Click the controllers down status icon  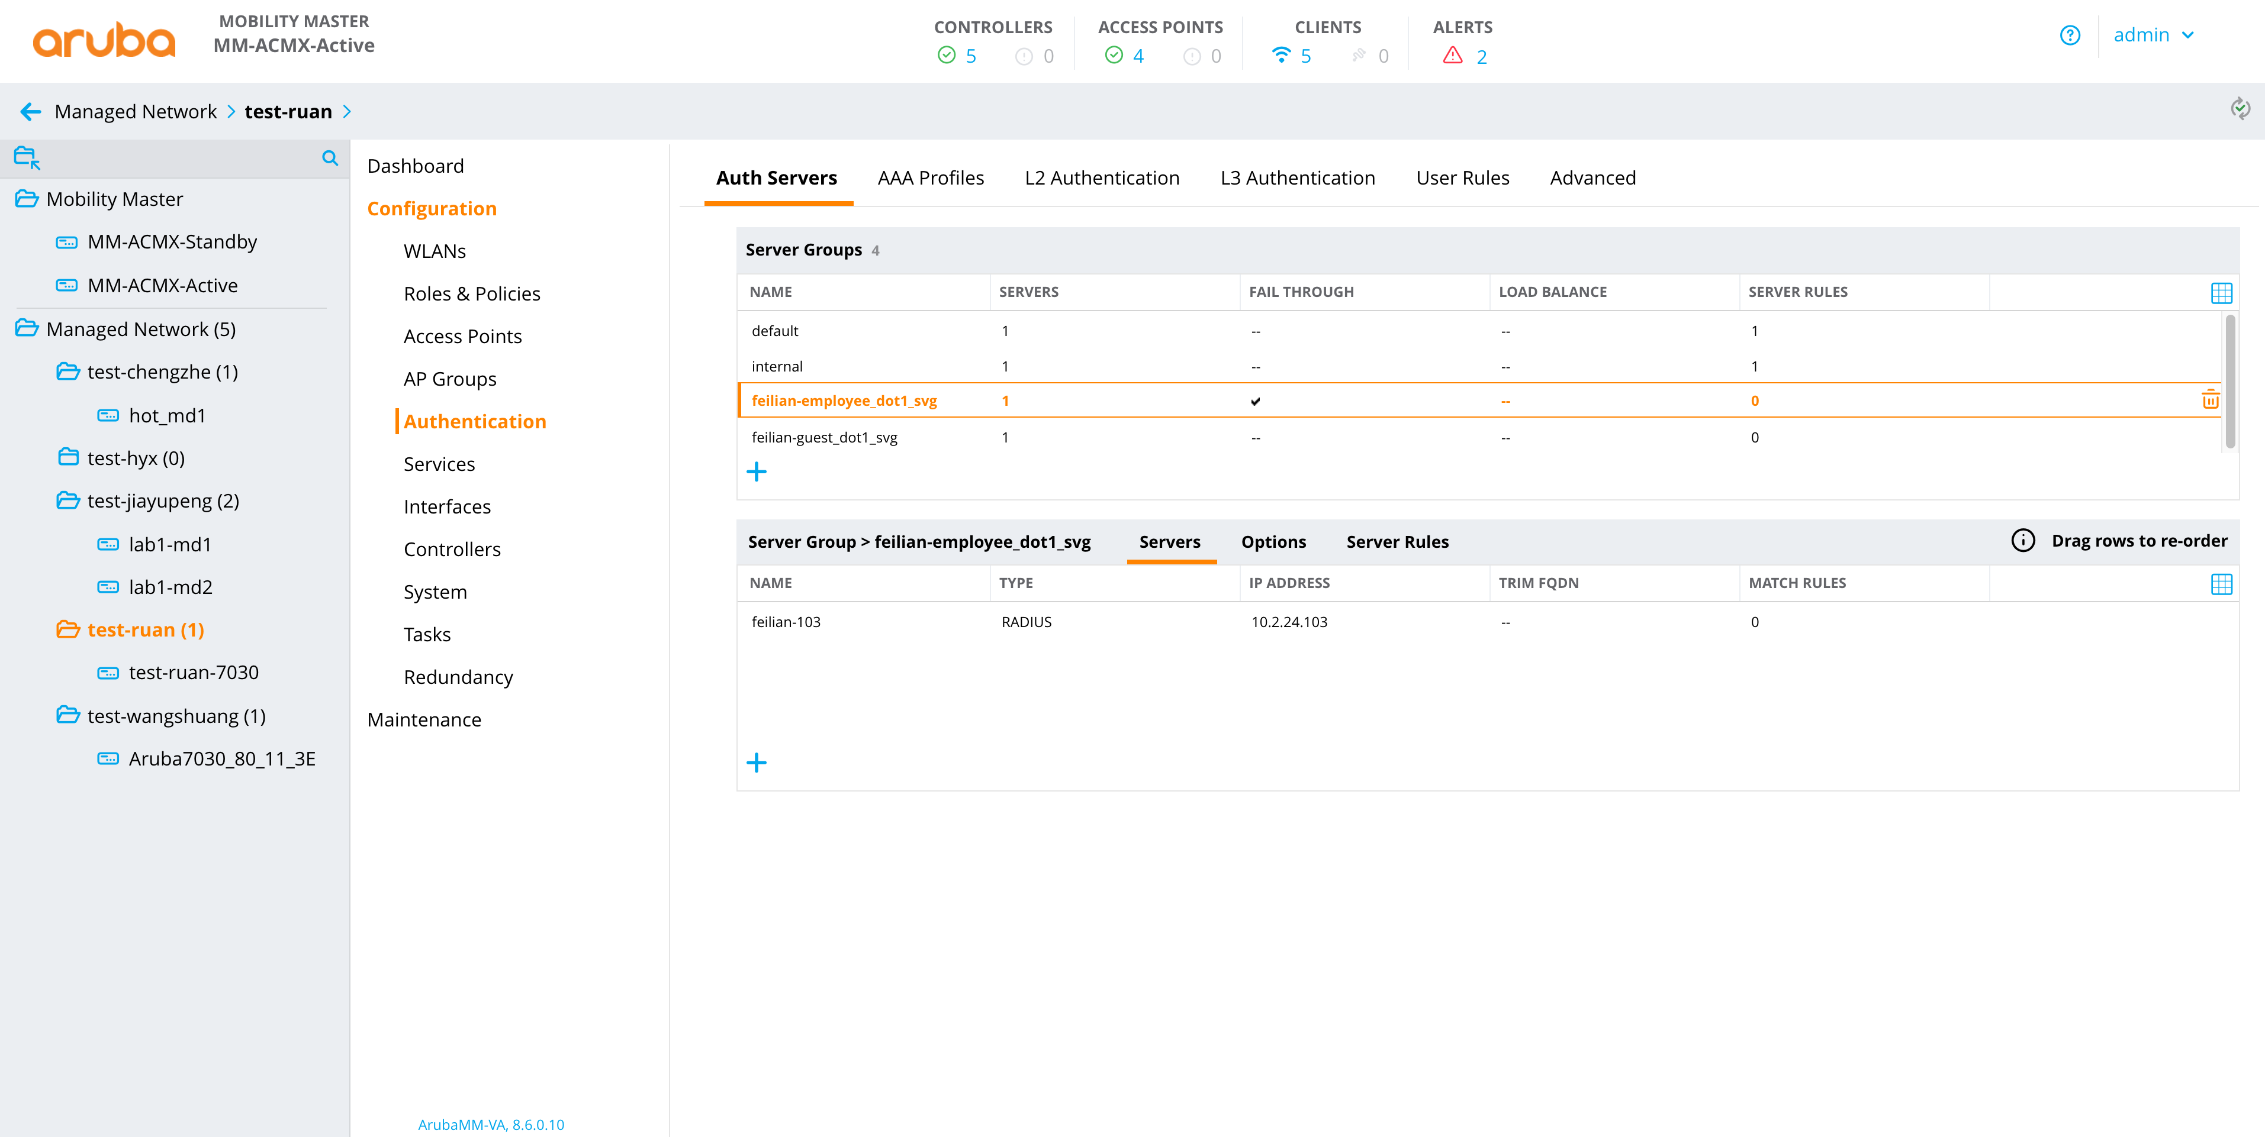(x=1024, y=56)
